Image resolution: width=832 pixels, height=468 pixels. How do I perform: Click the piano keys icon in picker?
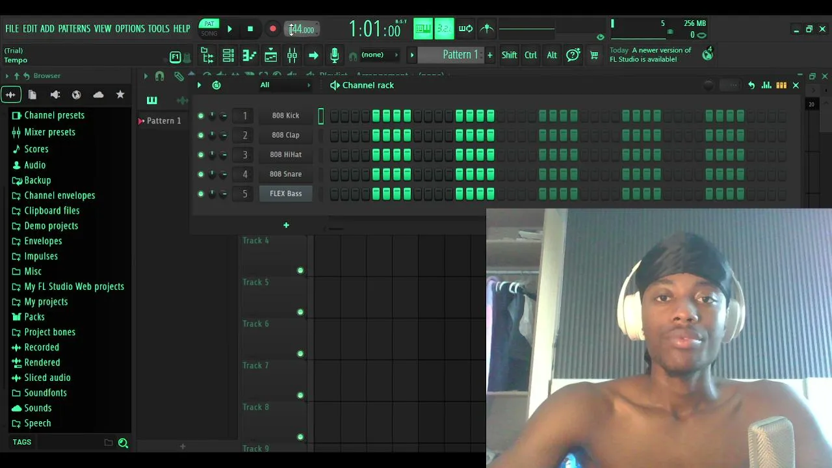[151, 100]
